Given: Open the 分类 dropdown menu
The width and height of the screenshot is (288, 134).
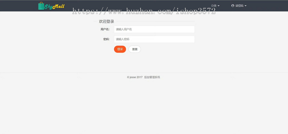Looking at the screenshot, I should point(215,6).
